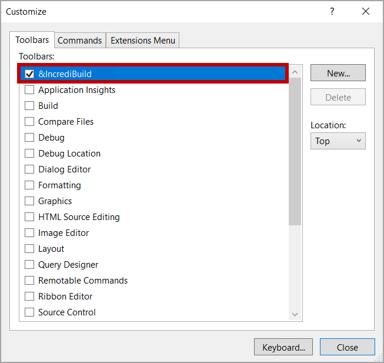Enable the Formatting toolbar checkbox

coord(29,185)
